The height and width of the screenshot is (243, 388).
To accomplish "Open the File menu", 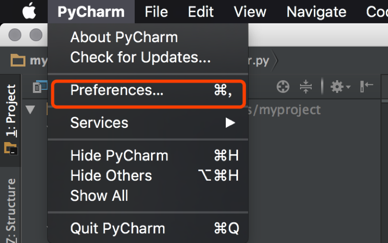I will click(x=157, y=12).
